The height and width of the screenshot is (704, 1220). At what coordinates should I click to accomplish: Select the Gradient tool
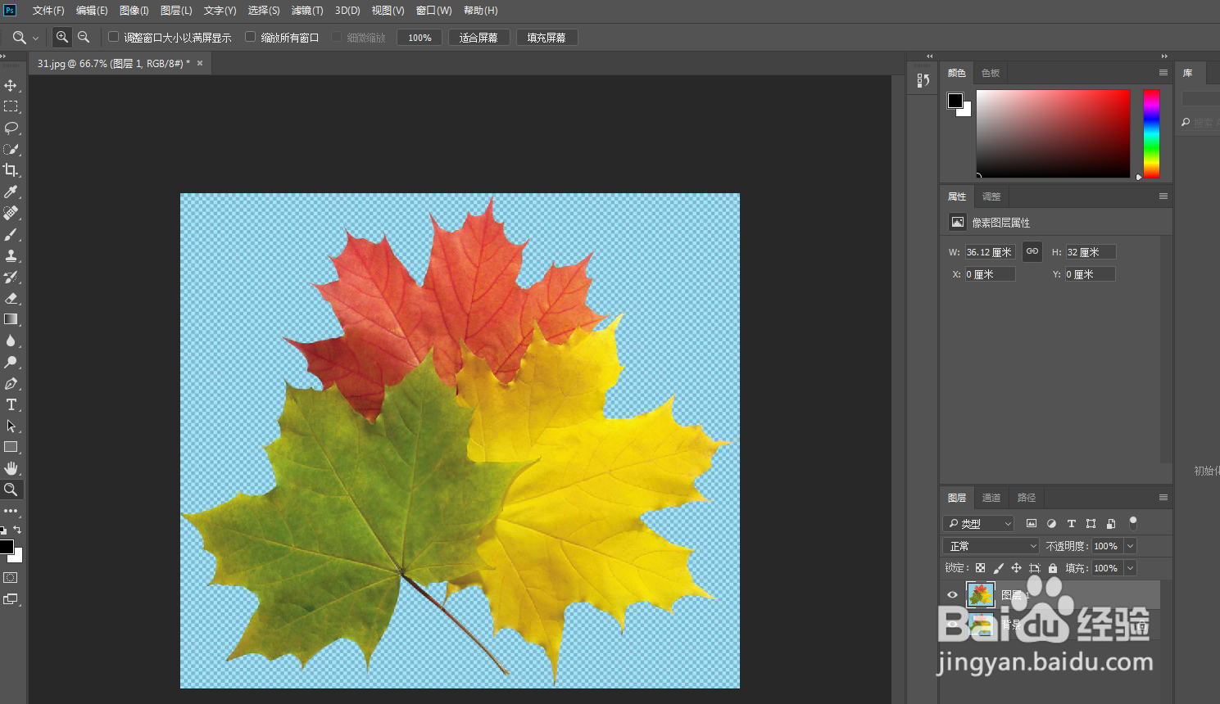[x=11, y=319]
